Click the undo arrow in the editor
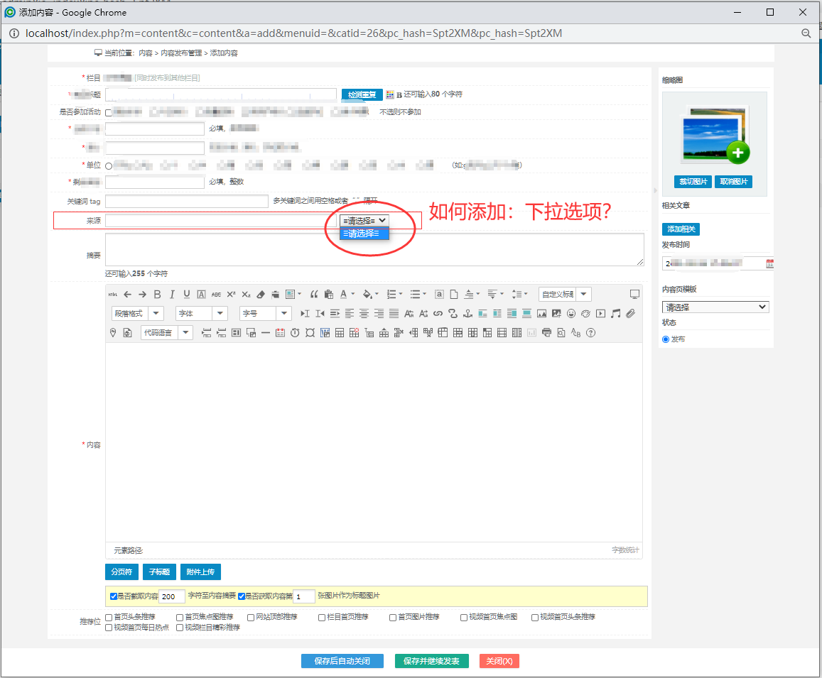The width and height of the screenshot is (822, 678). click(127, 295)
